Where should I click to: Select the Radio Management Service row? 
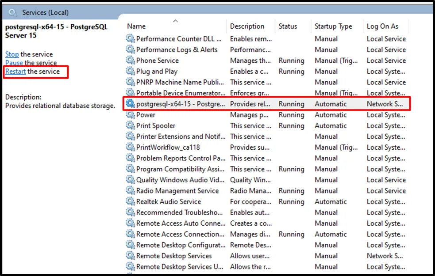coord(177,191)
